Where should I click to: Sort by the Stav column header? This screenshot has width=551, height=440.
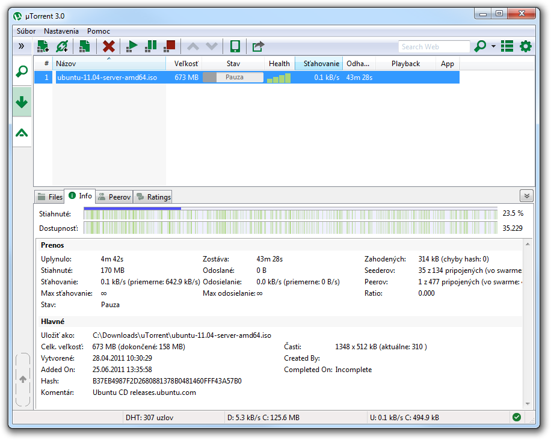click(x=233, y=64)
